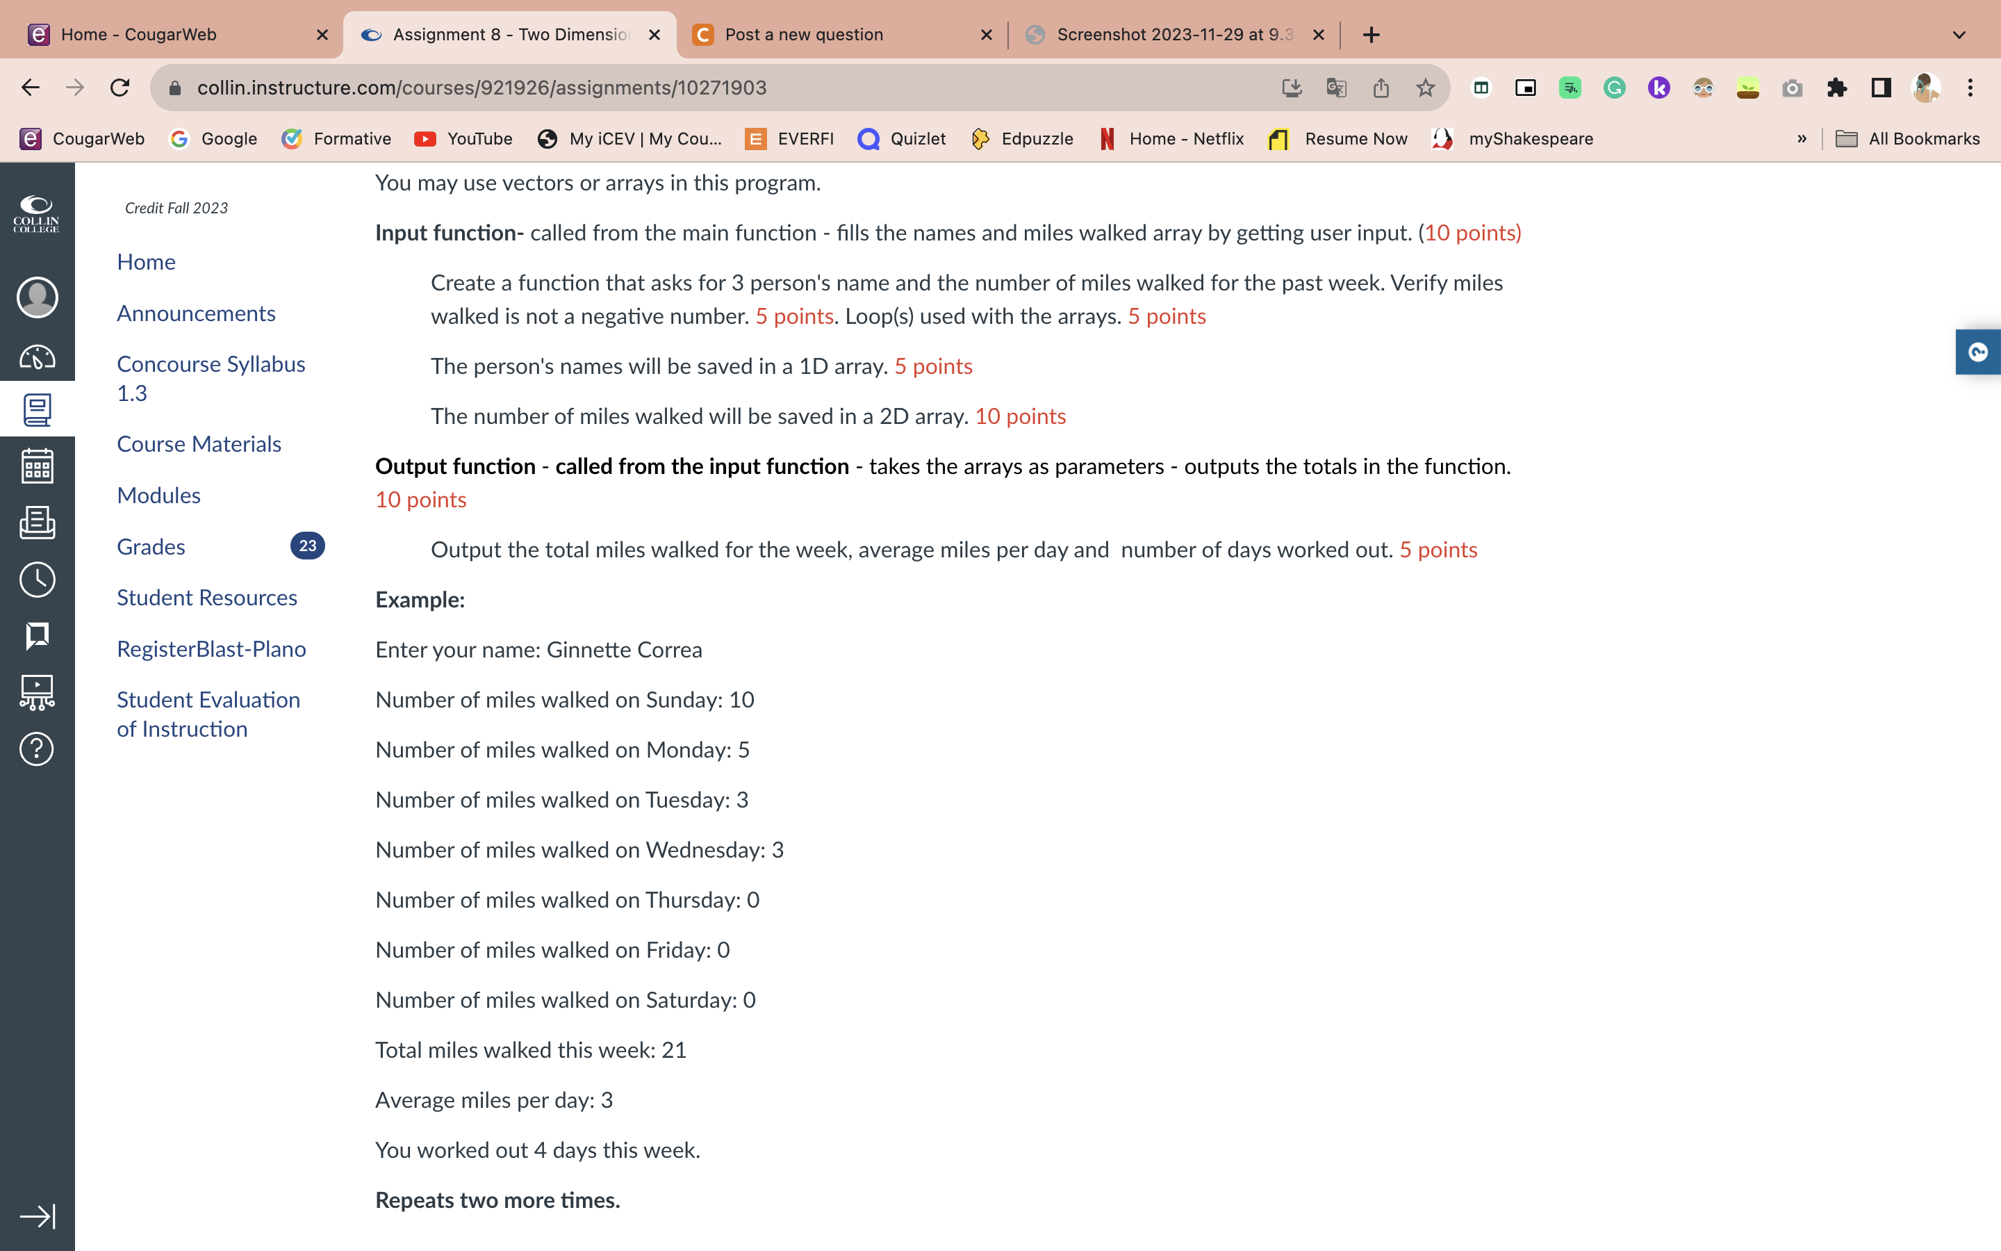The width and height of the screenshot is (2001, 1251).
Task: Open the Grades course link
Action: (x=151, y=546)
